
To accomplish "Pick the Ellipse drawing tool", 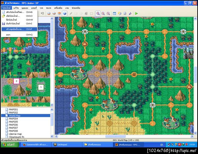I will tap(81, 13).
